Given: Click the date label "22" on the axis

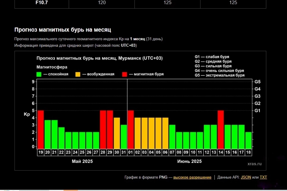Looking at the screenshot, I should (61, 152).
